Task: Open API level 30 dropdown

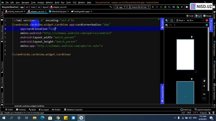Action: pyautogui.click(x=190, y=21)
